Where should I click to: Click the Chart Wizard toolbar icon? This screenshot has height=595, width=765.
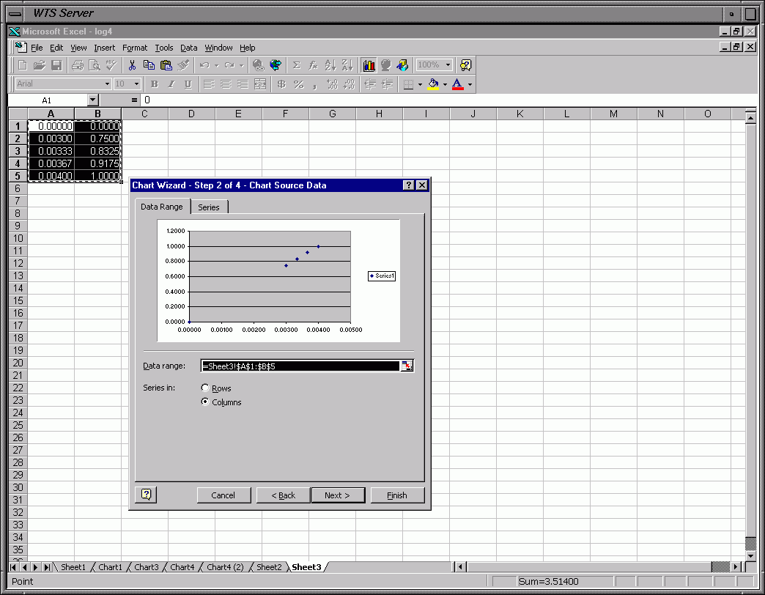coord(369,65)
